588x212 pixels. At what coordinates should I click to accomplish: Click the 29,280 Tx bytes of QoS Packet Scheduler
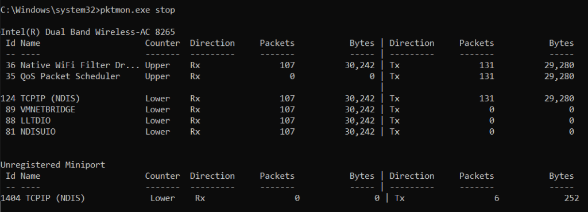[559, 76]
